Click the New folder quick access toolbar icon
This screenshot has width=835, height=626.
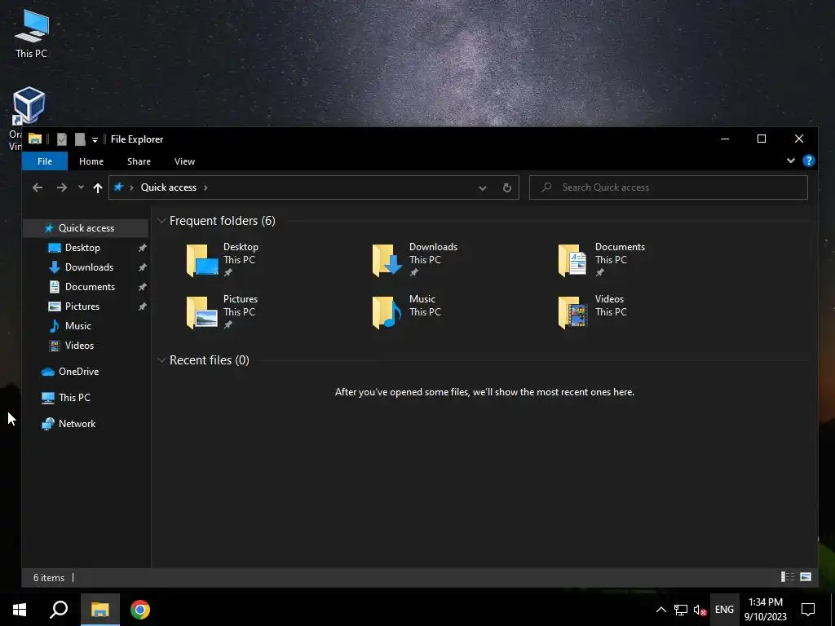(80, 139)
